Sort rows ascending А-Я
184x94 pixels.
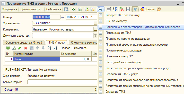coord(49,48)
